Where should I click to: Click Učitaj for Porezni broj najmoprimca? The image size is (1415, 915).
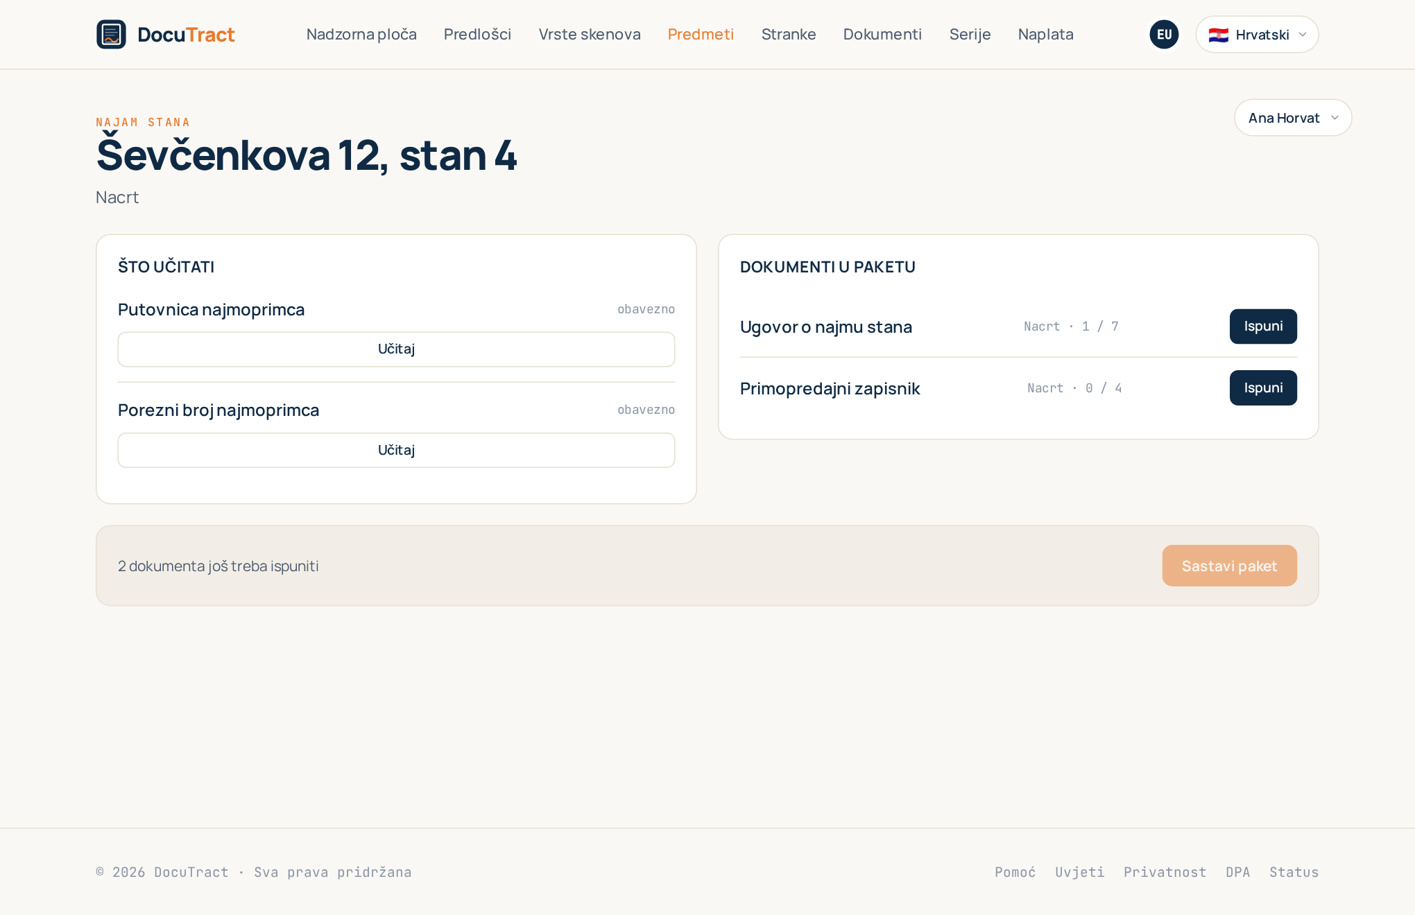coord(396,451)
